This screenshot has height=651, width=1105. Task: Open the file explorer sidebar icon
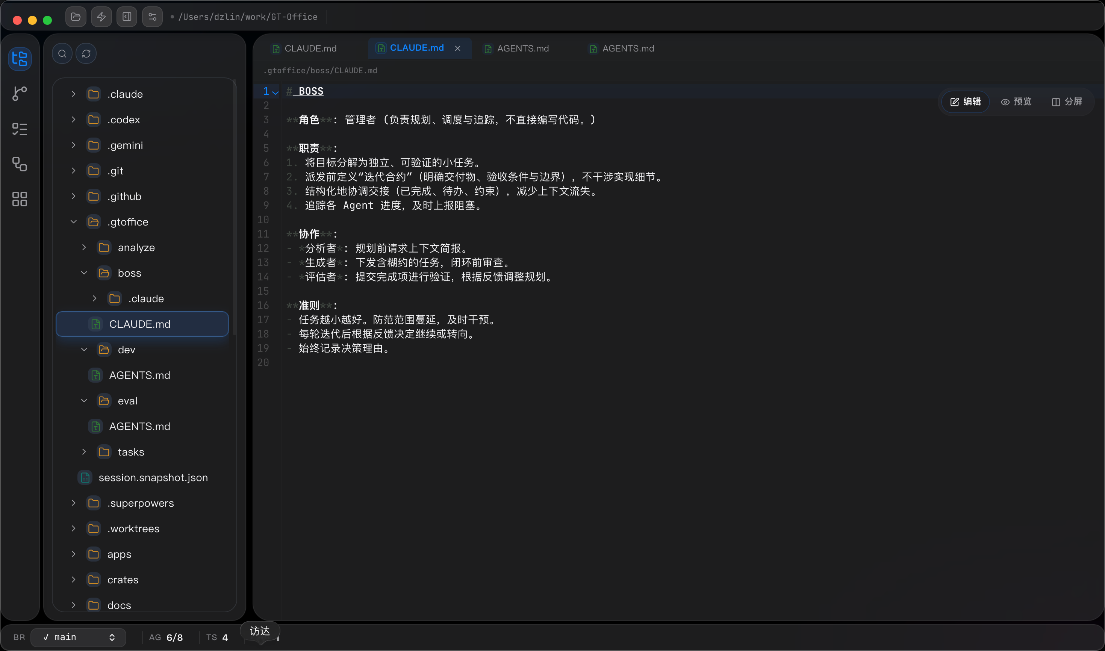(20, 58)
